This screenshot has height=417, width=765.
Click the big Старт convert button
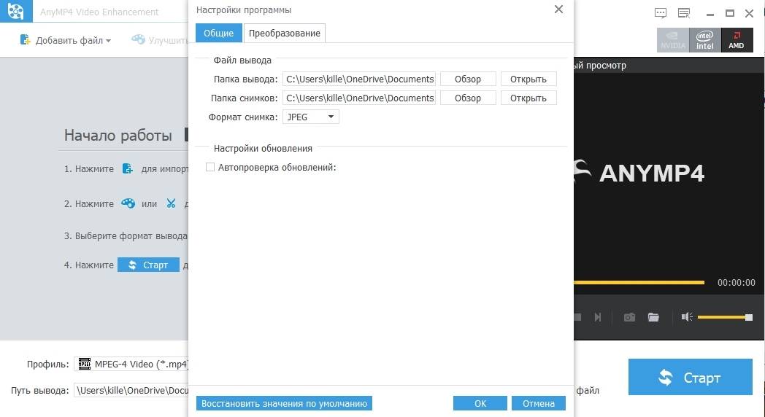(x=691, y=377)
